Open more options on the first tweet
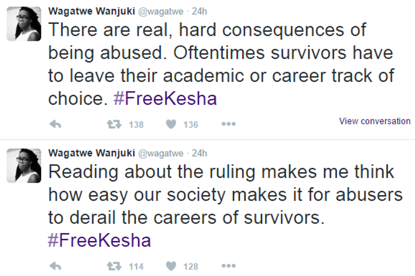The width and height of the screenshot is (415, 276). 229,124
